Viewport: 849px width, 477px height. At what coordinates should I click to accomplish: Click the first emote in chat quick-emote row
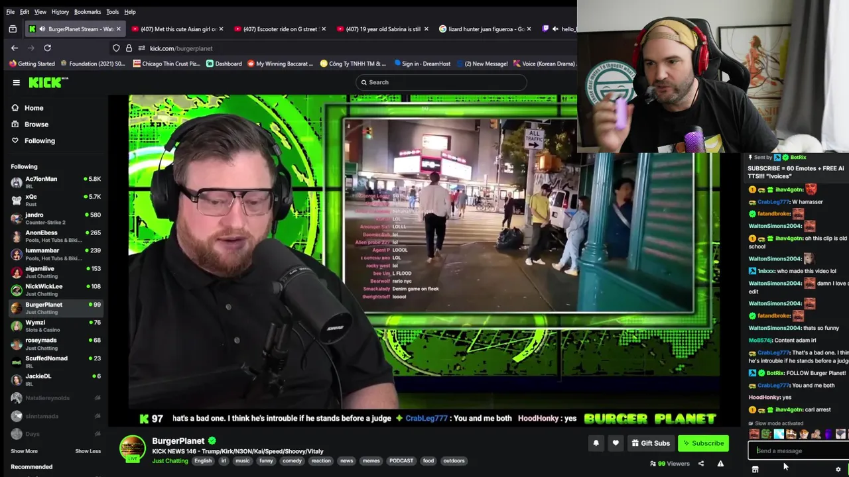754,435
